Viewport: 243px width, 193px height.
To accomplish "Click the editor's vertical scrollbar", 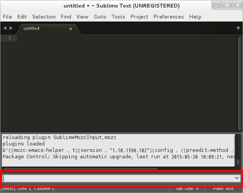I will (x=239, y=83).
